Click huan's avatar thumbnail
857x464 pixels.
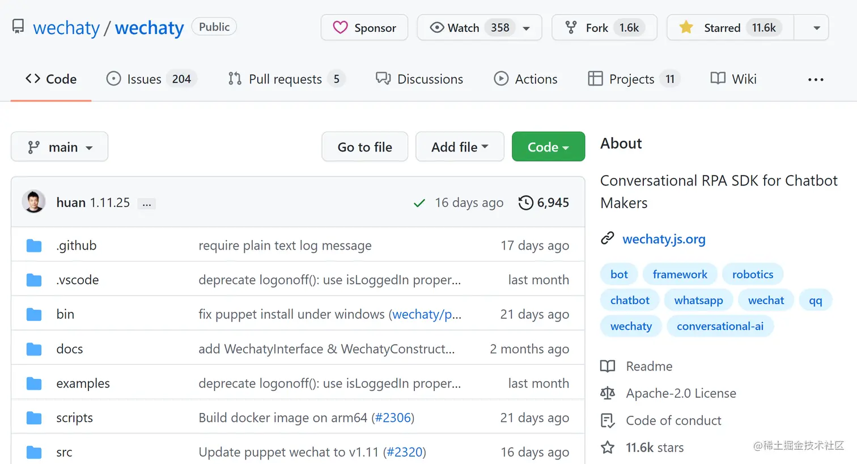pos(33,202)
